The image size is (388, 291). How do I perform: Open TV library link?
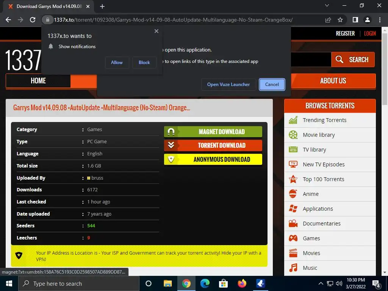tap(314, 150)
